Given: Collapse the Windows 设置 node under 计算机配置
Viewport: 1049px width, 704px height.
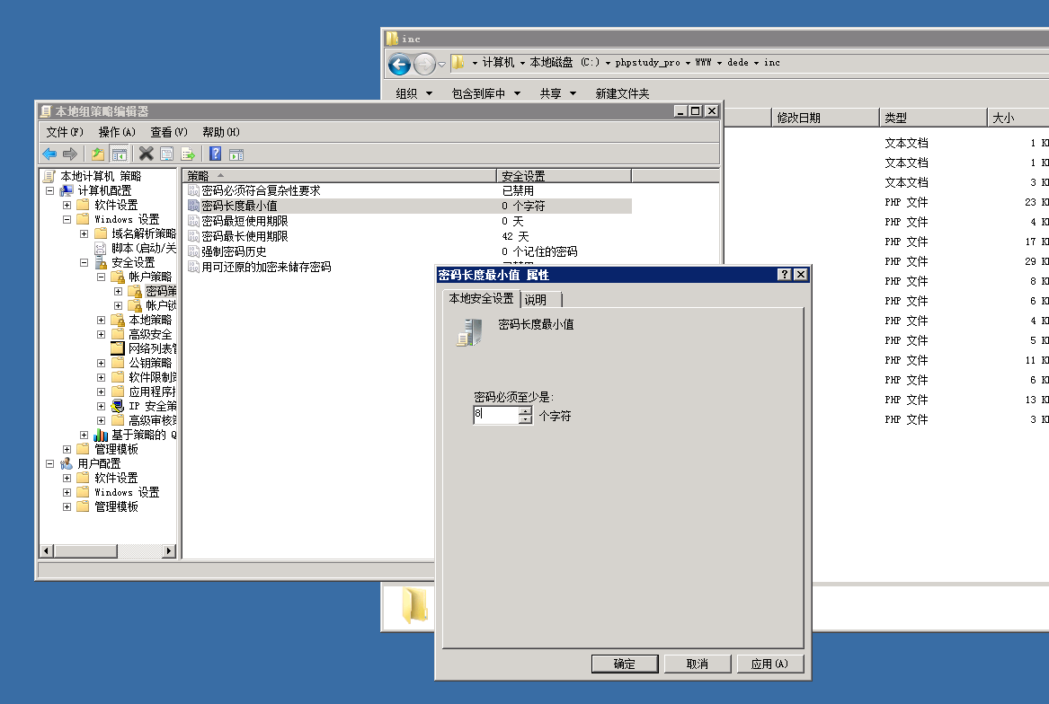Looking at the screenshot, I should pyautogui.click(x=67, y=219).
